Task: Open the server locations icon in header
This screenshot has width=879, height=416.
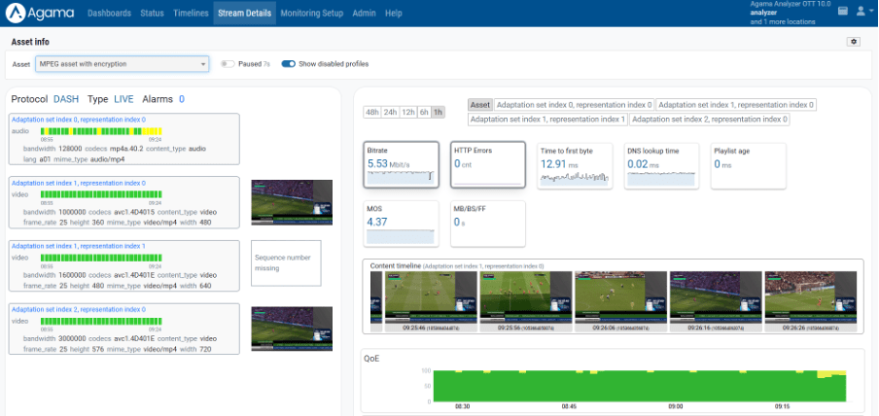Action: [x=842, y=13]
